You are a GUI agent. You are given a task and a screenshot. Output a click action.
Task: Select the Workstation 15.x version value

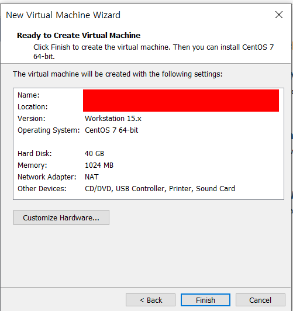[x=113, y=119]
